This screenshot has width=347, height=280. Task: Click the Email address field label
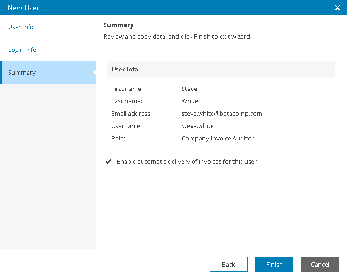[131, 114]
